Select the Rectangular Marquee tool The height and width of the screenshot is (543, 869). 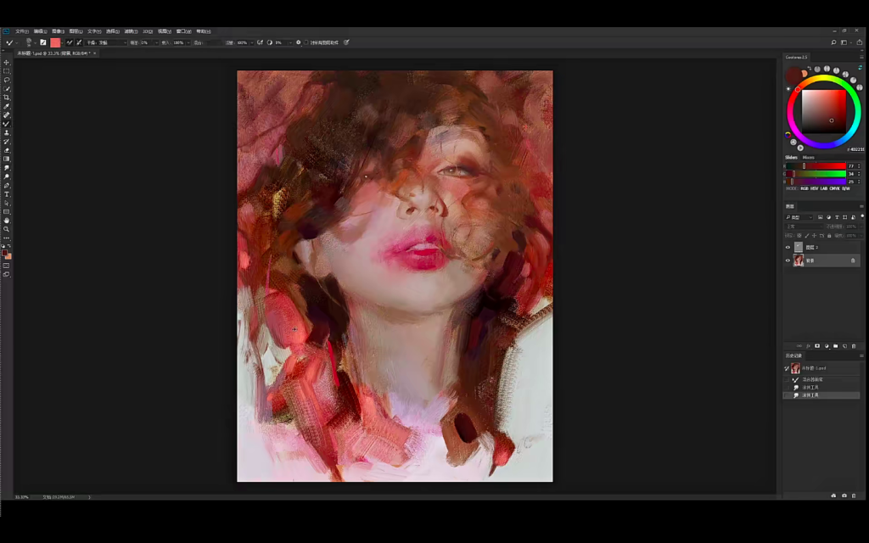click(x=7, y=71)
